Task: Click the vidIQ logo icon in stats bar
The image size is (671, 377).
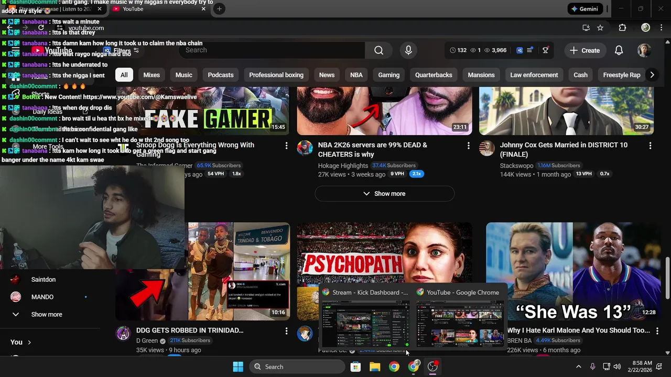Action: point(520,50)
